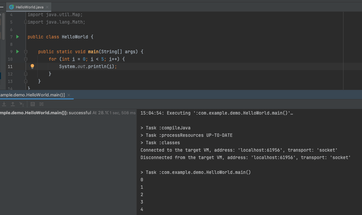Screen dimensions: 362x215
Task: Click '> Task :processResources UP-TO-DATE' line
Action: coord(186,135)
